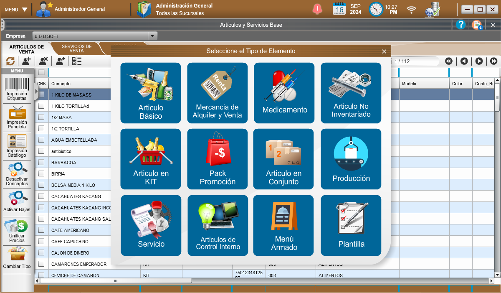Open Impresión Etiquetas from side menu

[17, 89]
